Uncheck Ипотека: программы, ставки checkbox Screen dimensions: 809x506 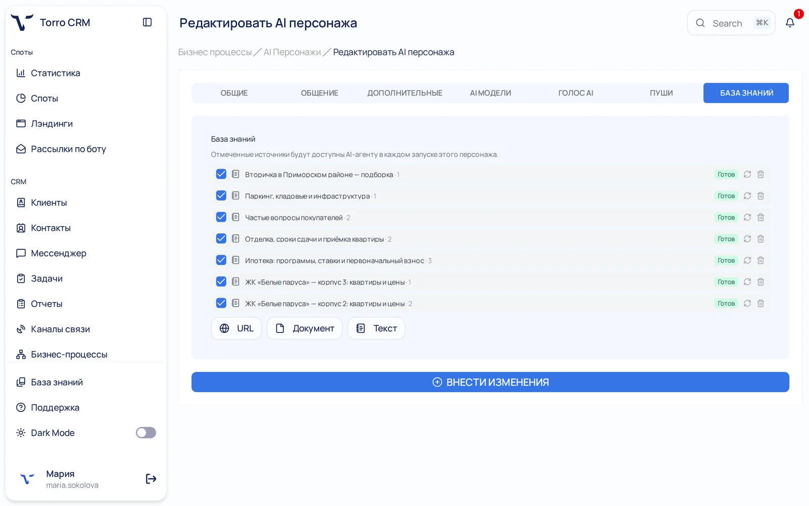(221, 260)
